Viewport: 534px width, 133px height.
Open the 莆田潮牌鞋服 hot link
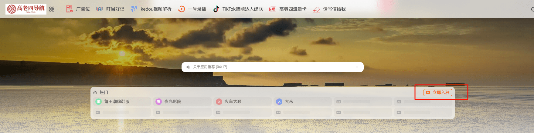click(x=122, y=101)
